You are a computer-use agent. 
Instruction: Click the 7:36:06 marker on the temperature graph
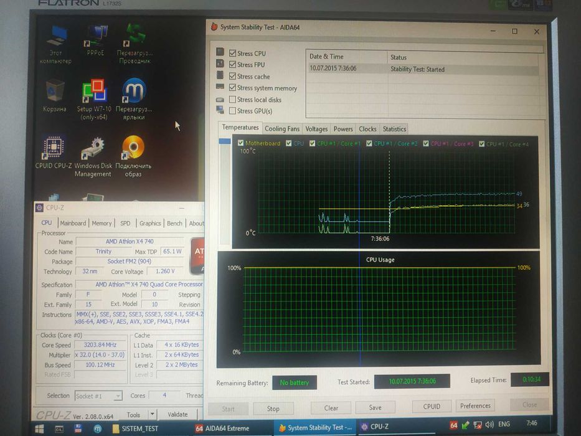click(380, 239)
